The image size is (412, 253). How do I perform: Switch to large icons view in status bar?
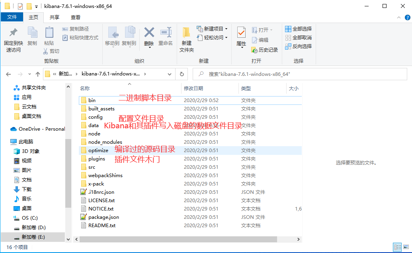pos(406,247)
